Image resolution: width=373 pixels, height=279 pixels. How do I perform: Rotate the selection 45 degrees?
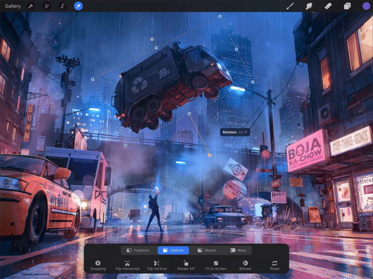pos(186,266)
